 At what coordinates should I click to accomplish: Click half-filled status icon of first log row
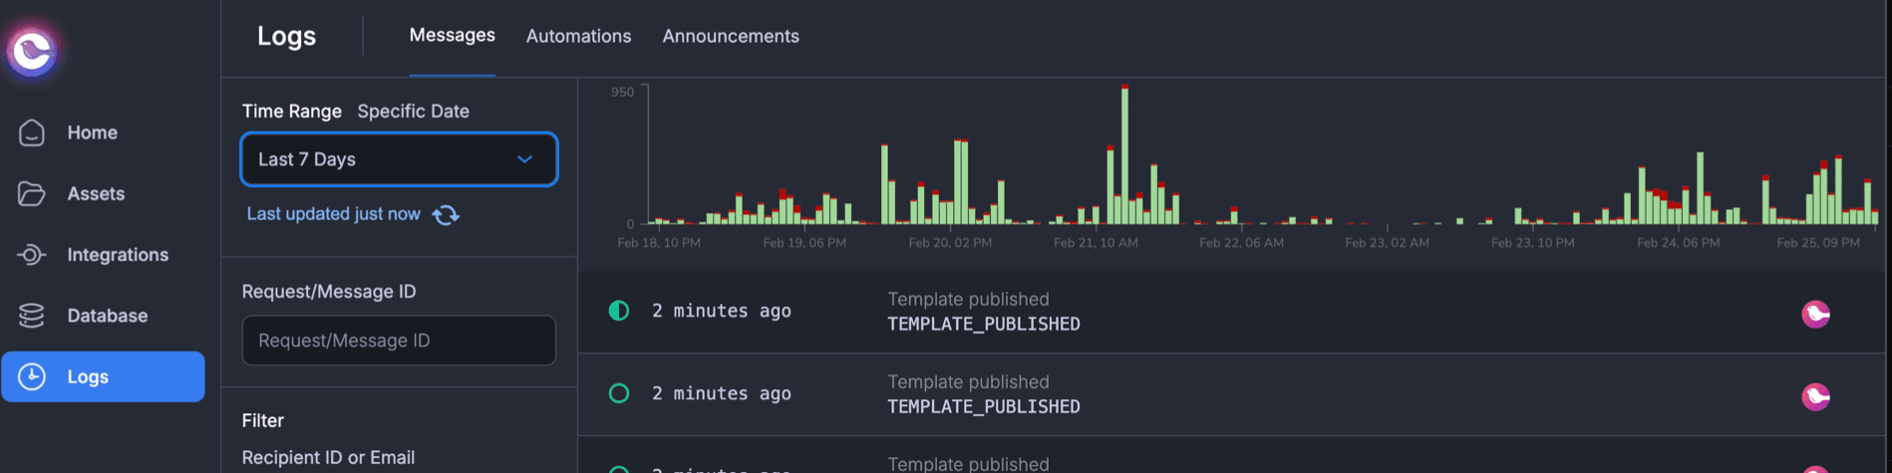point(619,311)
